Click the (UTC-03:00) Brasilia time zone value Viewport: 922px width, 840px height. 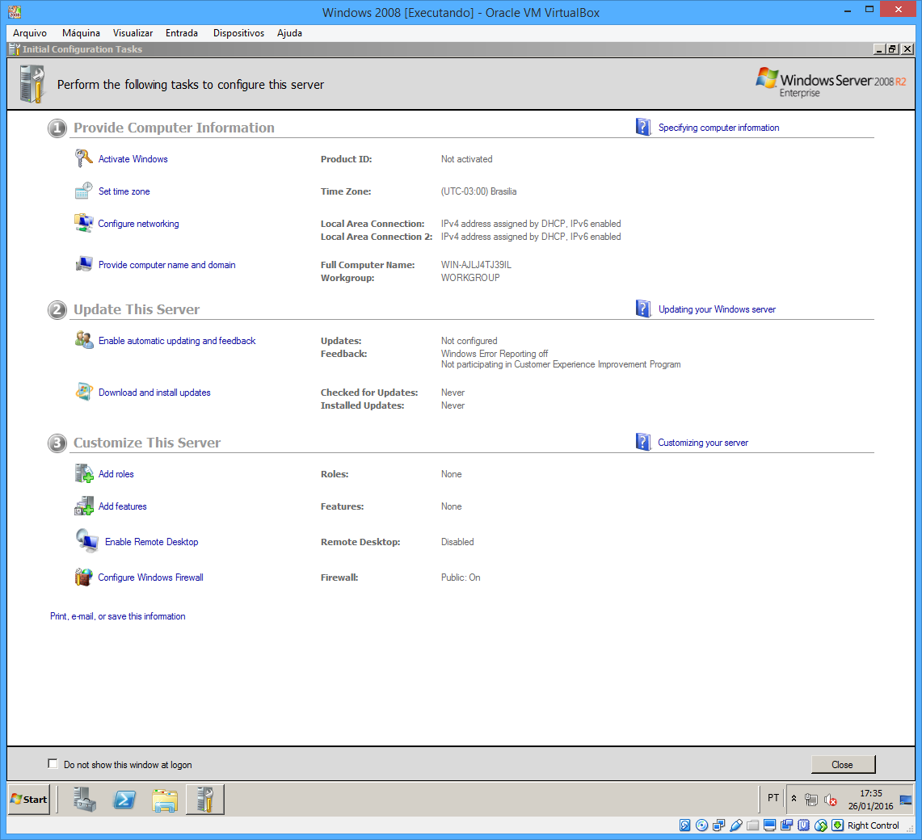click(x=478, y=191)
